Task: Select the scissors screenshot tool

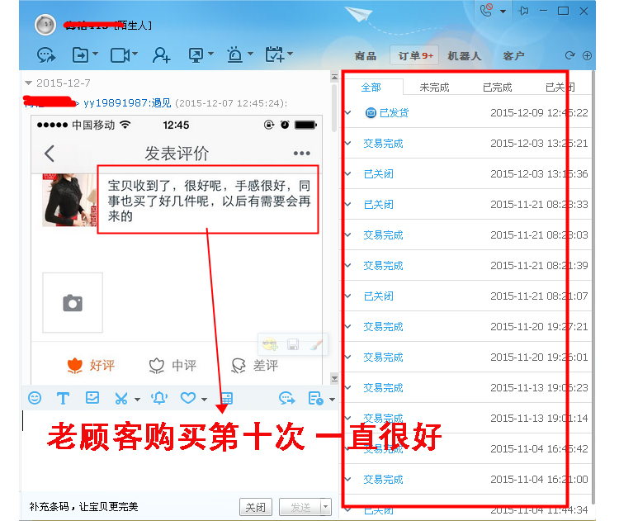Action: 121,398
